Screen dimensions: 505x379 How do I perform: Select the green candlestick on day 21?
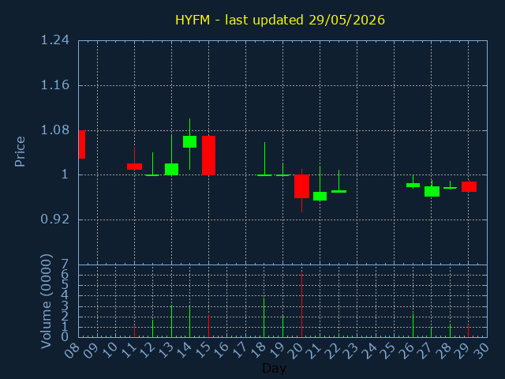tap(320, 196)
